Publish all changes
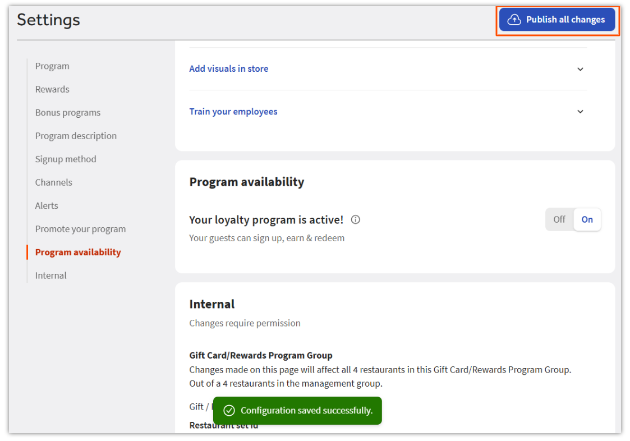 pyautogui.click(x=557, y=20)
